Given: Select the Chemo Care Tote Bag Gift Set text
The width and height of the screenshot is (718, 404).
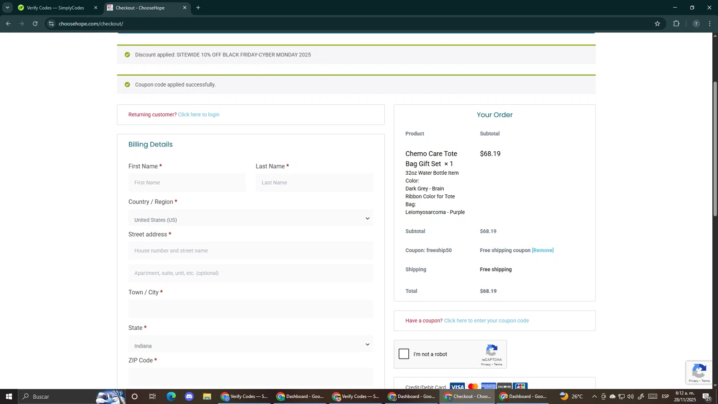Looking at the screenshot, I should click(x=431, y=159).
